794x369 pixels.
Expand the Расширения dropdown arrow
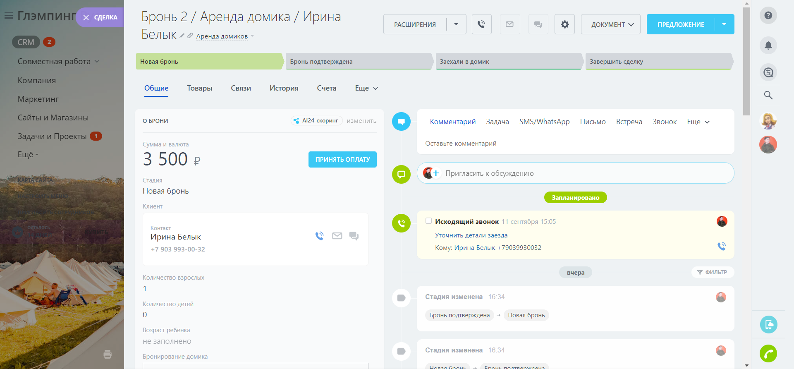pyautogui.click(x=456, y=24)
